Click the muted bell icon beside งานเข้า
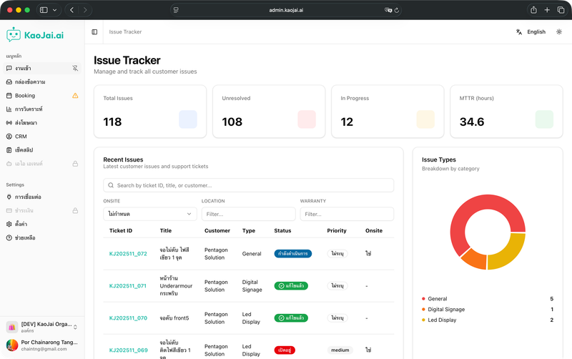Screen dimensions: 572x359 75,68
